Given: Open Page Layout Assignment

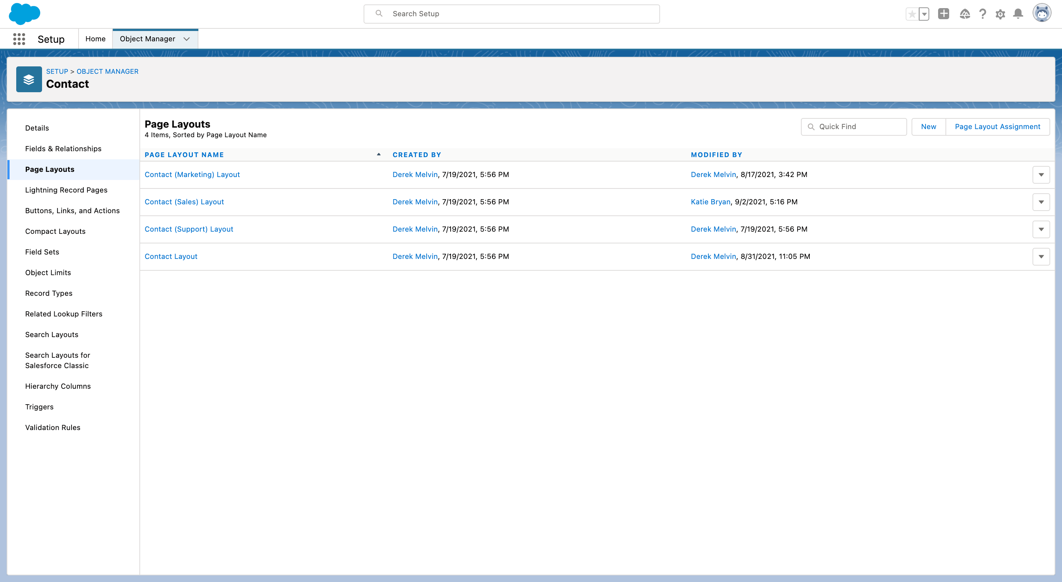Looking at the screenshot, I should [x=998, y=127].
